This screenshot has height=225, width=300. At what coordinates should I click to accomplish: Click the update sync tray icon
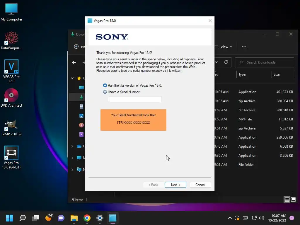[237, 218]
